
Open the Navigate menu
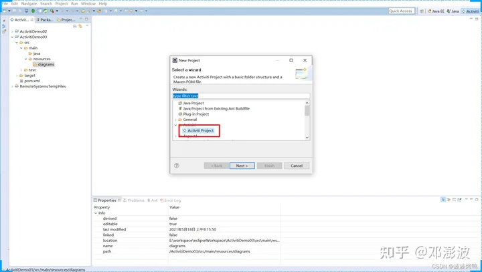[29, 4]
